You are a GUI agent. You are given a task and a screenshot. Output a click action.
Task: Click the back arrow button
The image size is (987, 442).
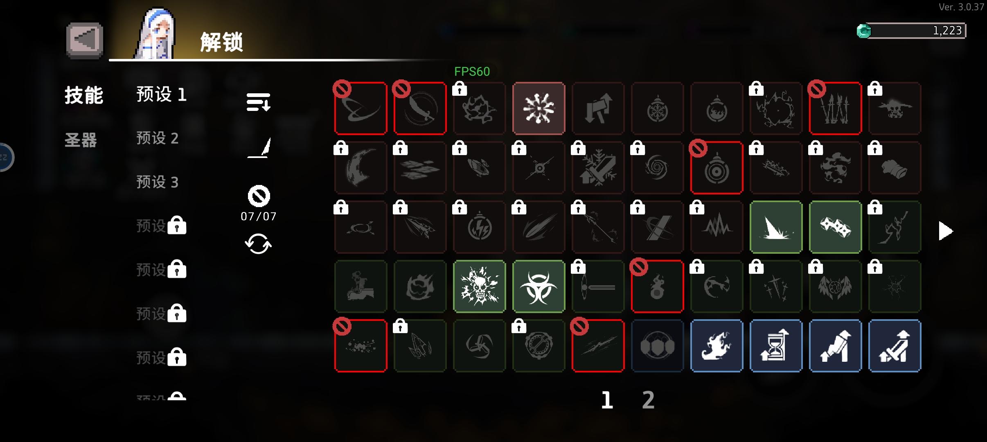point(85,41)
